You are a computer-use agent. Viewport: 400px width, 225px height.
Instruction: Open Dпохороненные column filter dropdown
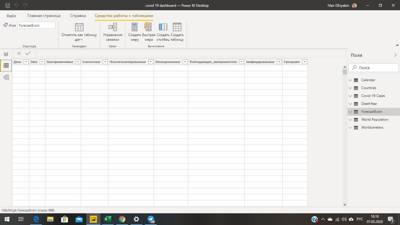tap(185, 62)
